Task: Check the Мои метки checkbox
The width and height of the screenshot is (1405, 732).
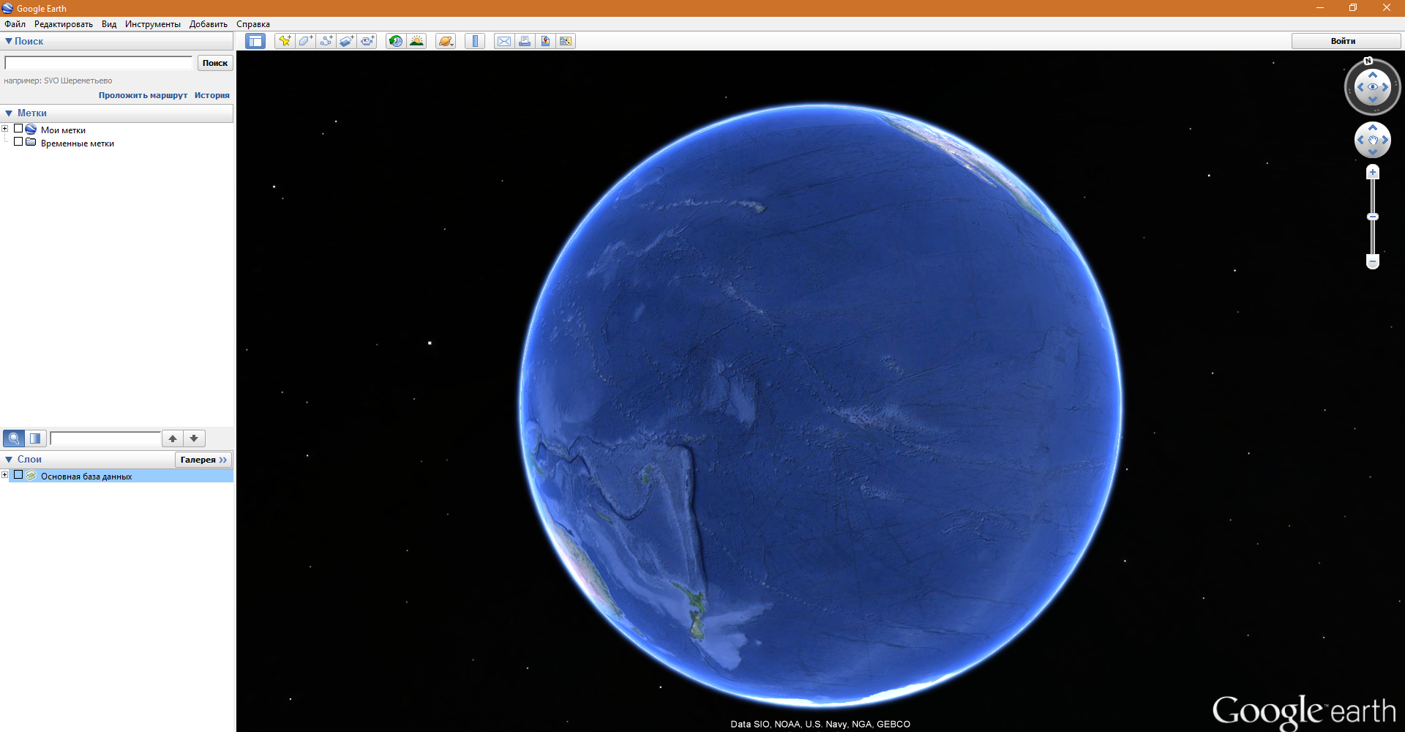Action: pos(18,129)
